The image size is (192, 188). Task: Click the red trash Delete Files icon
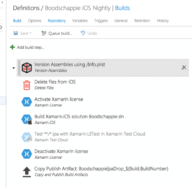pos(27,85)
